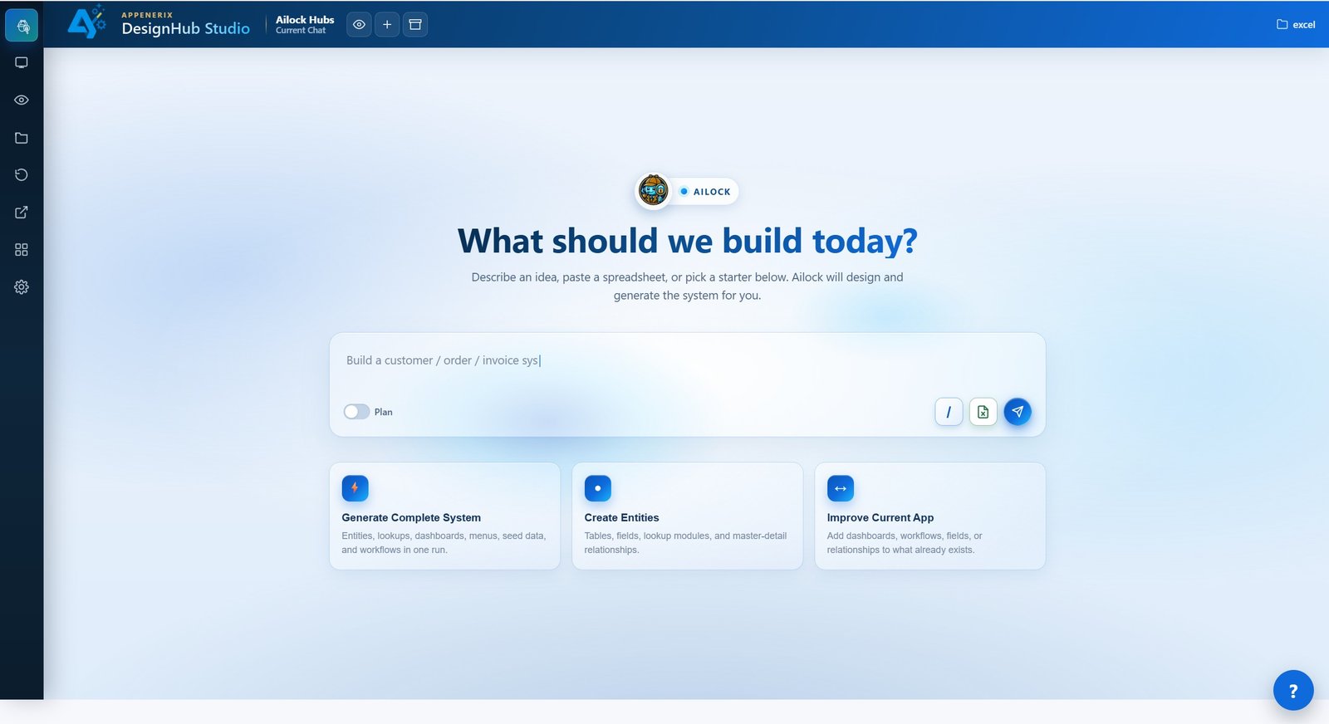Click the slash command button
The height and width of the screenshot is (724, 1329).
click(949, 412)
